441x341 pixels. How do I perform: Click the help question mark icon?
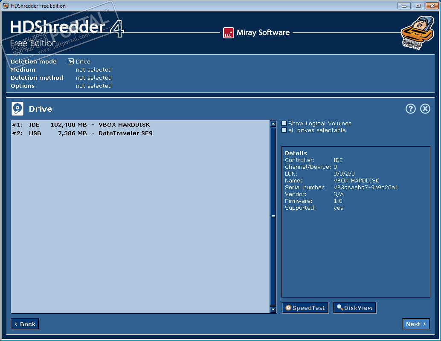(410, 109)
